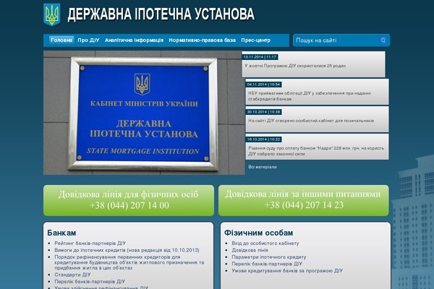Open Параметри іпотечного кредиту link
The height and width of the screenshot is (289, 434).
(x=269, y=257)
